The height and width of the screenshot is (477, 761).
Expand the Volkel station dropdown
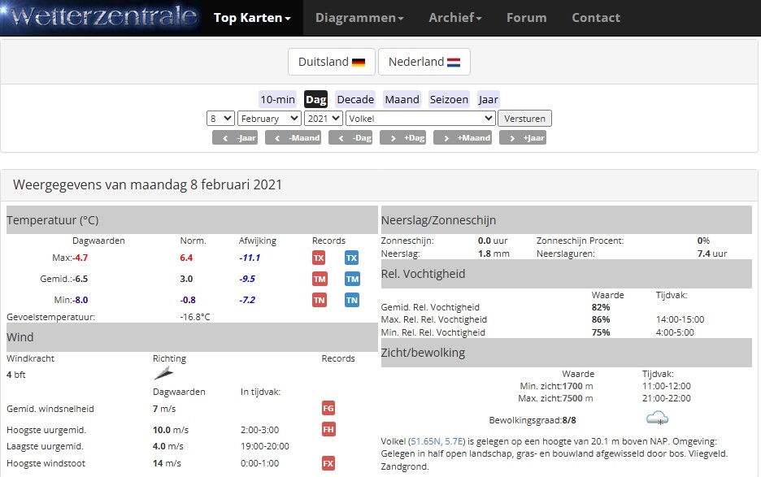click(x=420, y=119)
